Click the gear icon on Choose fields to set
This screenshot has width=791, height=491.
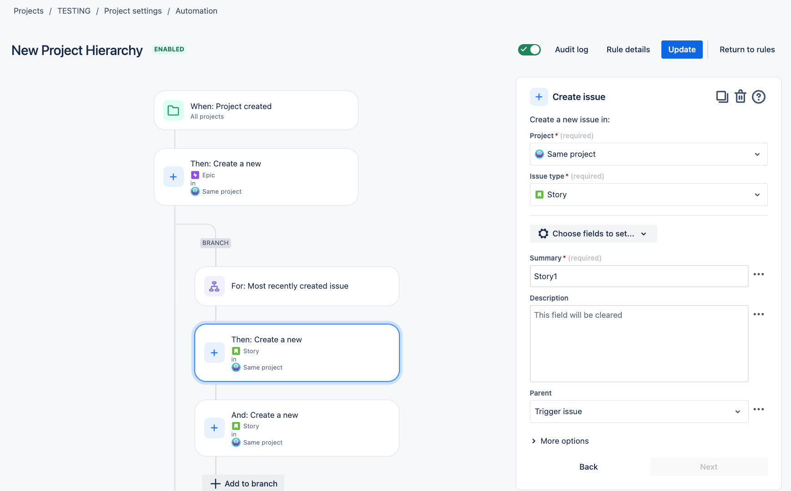[x=543, y=233]
